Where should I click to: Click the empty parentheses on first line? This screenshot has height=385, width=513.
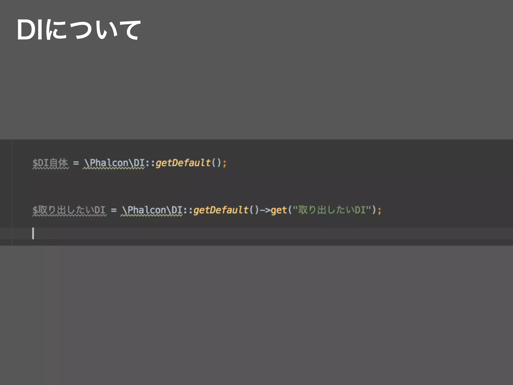click(x=216, y=163)
